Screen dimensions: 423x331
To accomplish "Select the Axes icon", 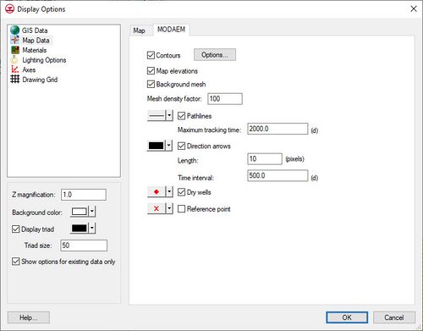I will [14, 69].
